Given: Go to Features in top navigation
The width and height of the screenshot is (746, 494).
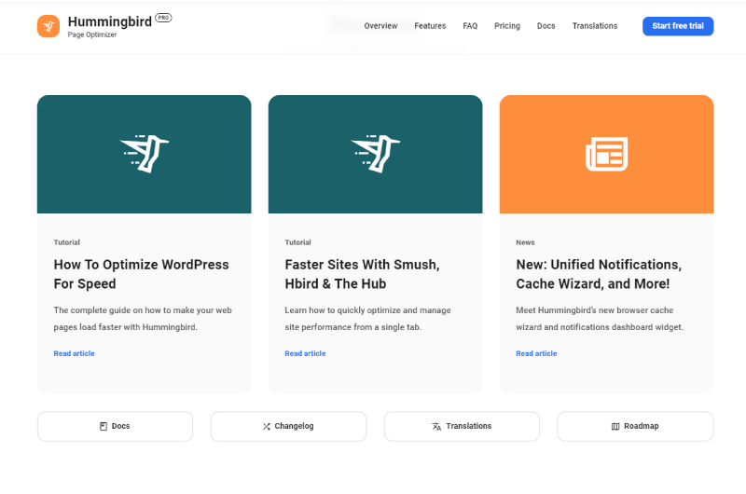Looking at the screenshot, I should point(430,26).
